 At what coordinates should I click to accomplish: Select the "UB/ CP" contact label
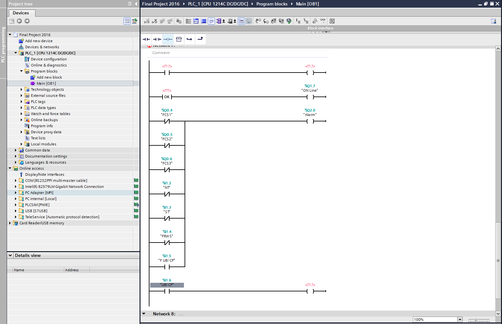point(167,285)
